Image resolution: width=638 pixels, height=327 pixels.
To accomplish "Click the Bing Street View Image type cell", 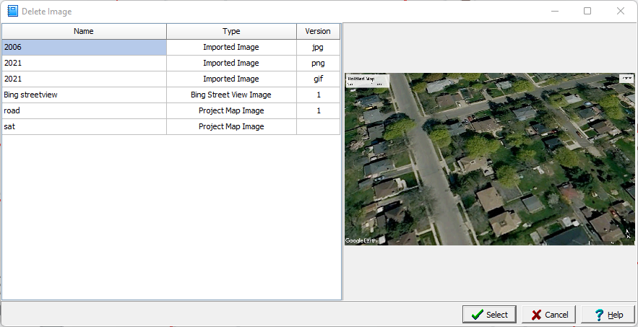I will coord(231,95).
